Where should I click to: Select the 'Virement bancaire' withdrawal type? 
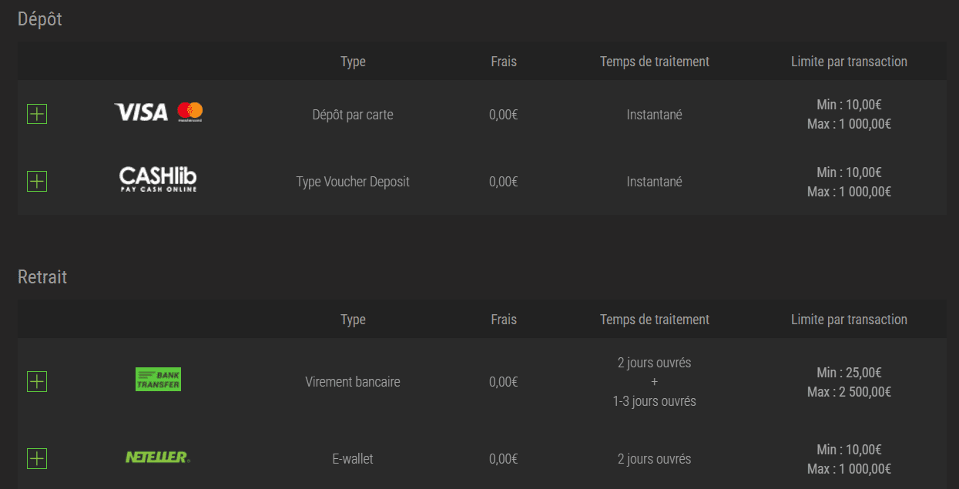[353, 381]
